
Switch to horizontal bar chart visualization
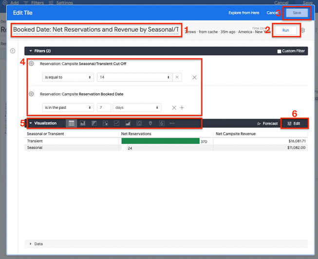(x=94, y=123)
